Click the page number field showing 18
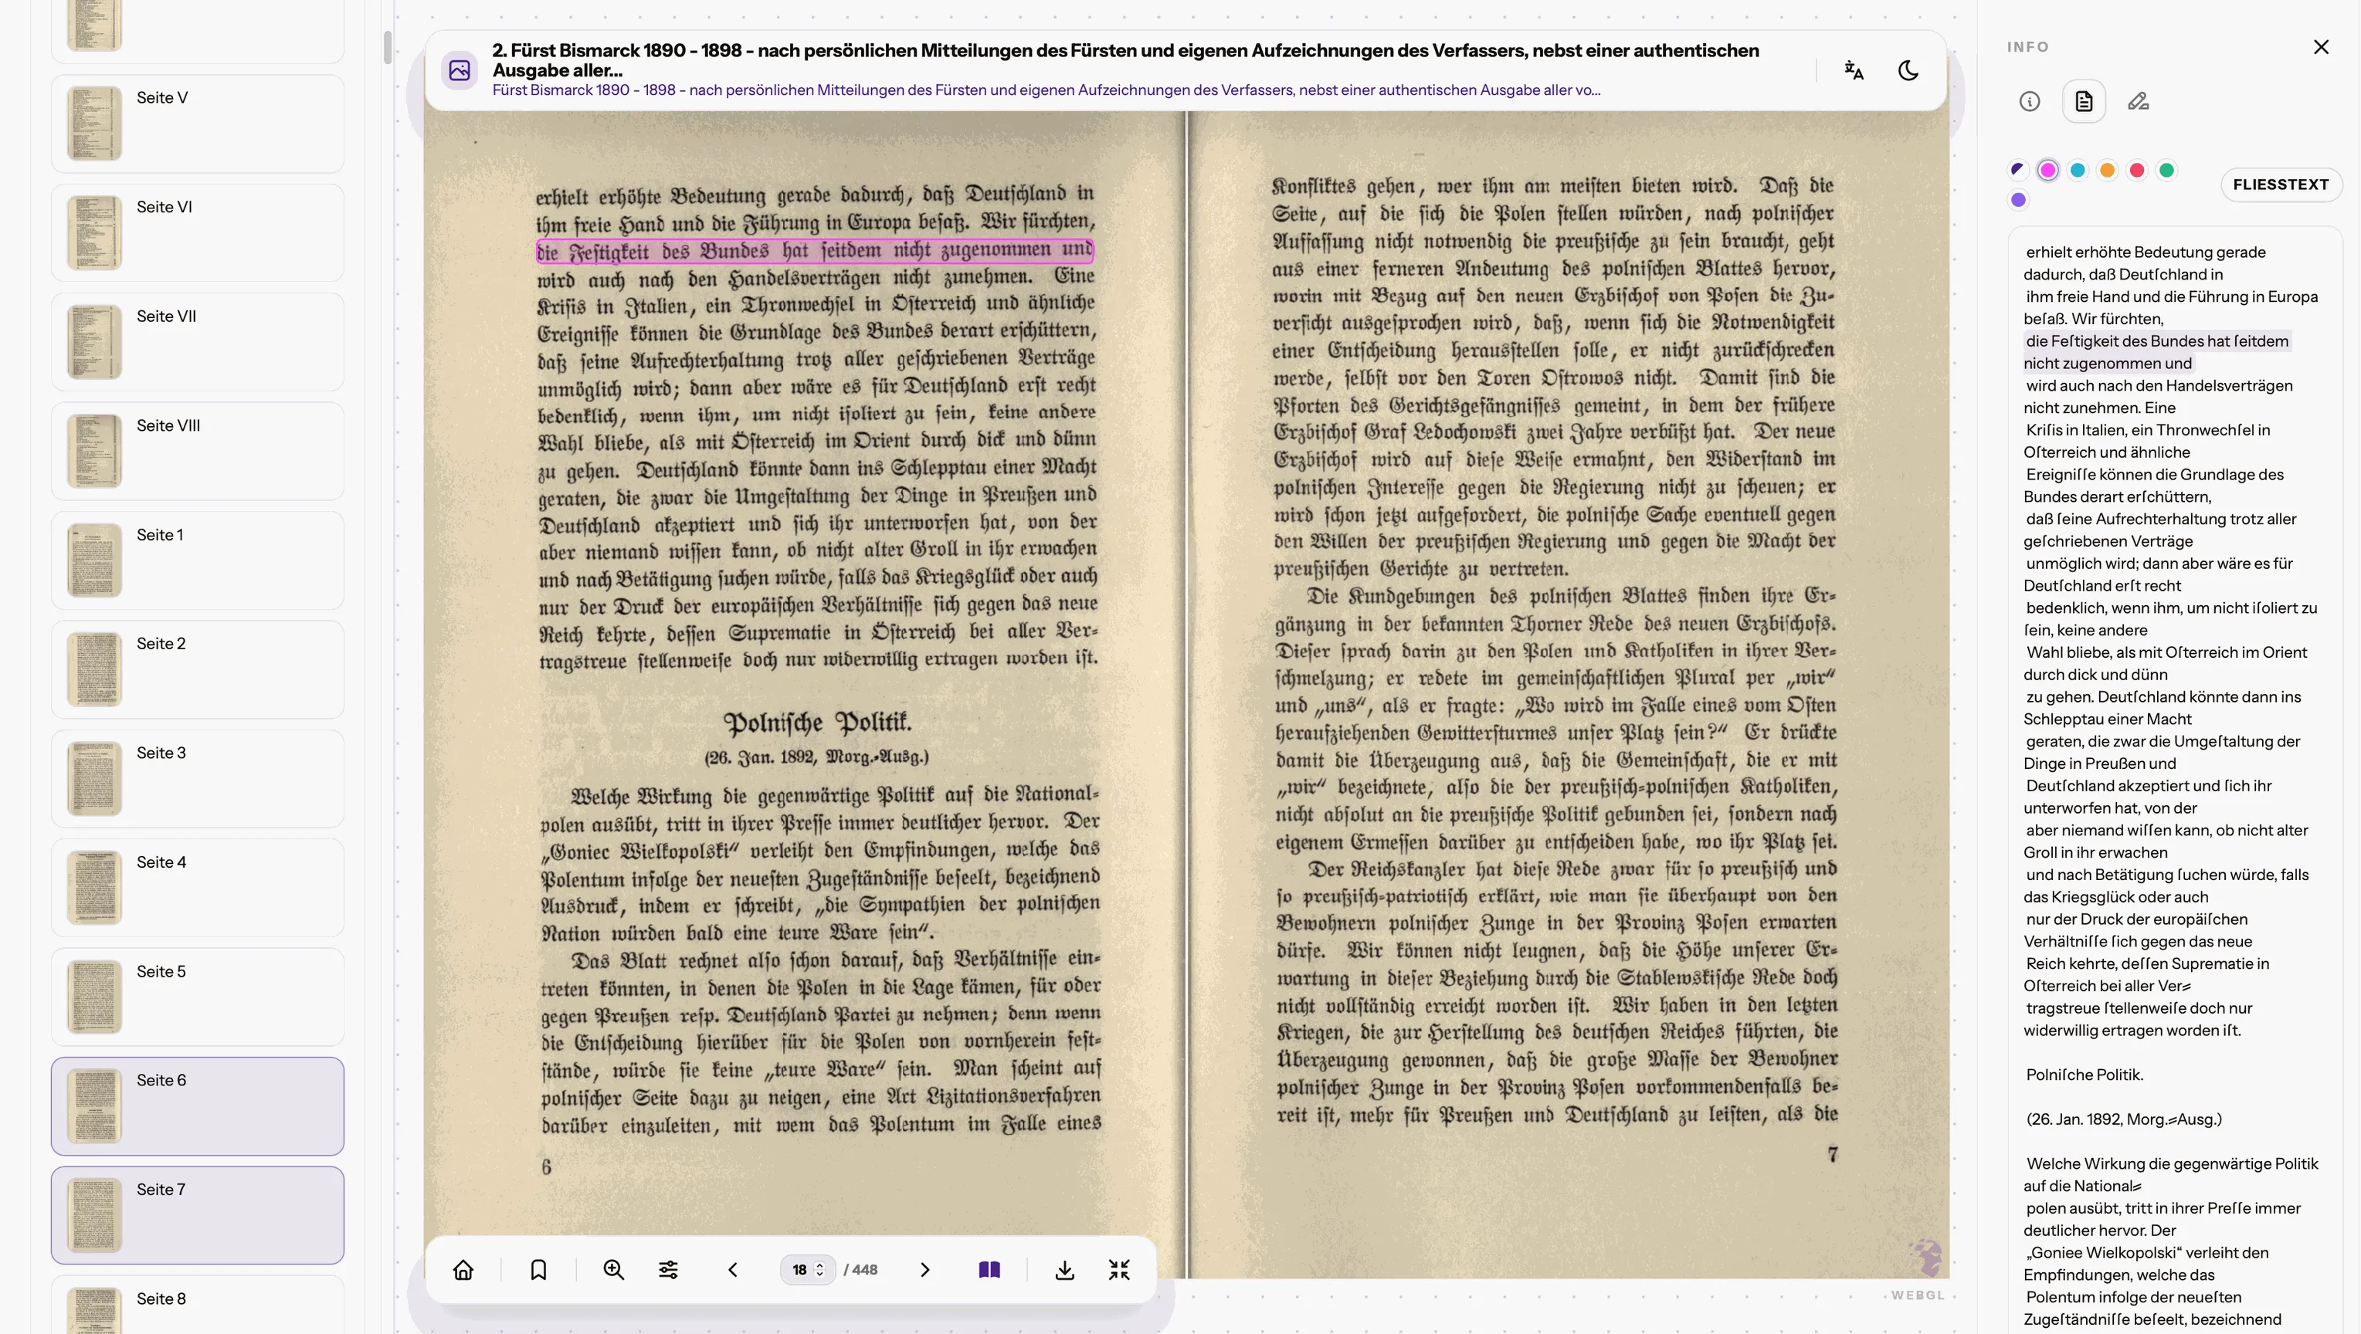2361x1334 pixels. (801, 1270)
